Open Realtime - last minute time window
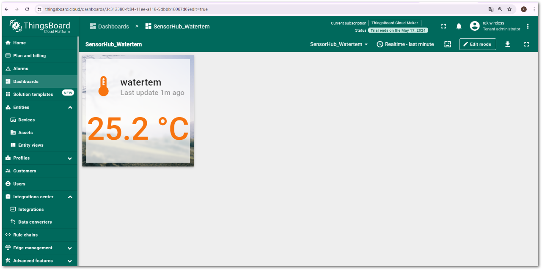 [x=405, y=44]
